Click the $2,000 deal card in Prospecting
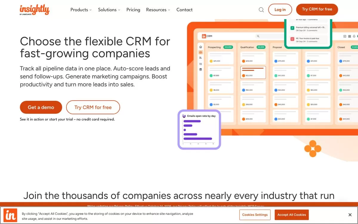The image size is (358, 224). click(x=221, y=101)
